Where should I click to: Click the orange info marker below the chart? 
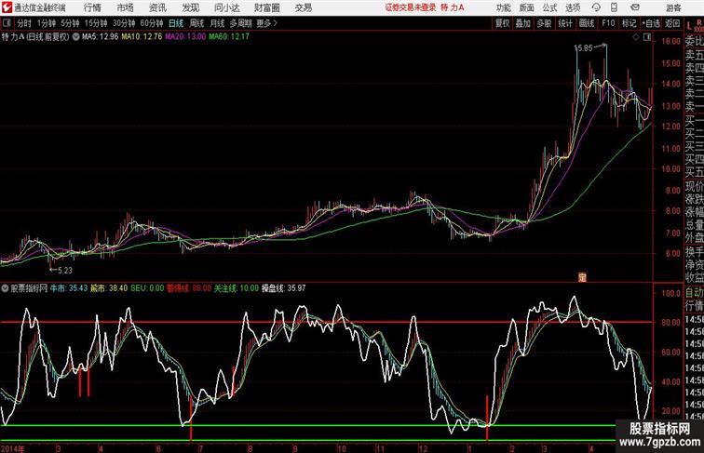582,277
